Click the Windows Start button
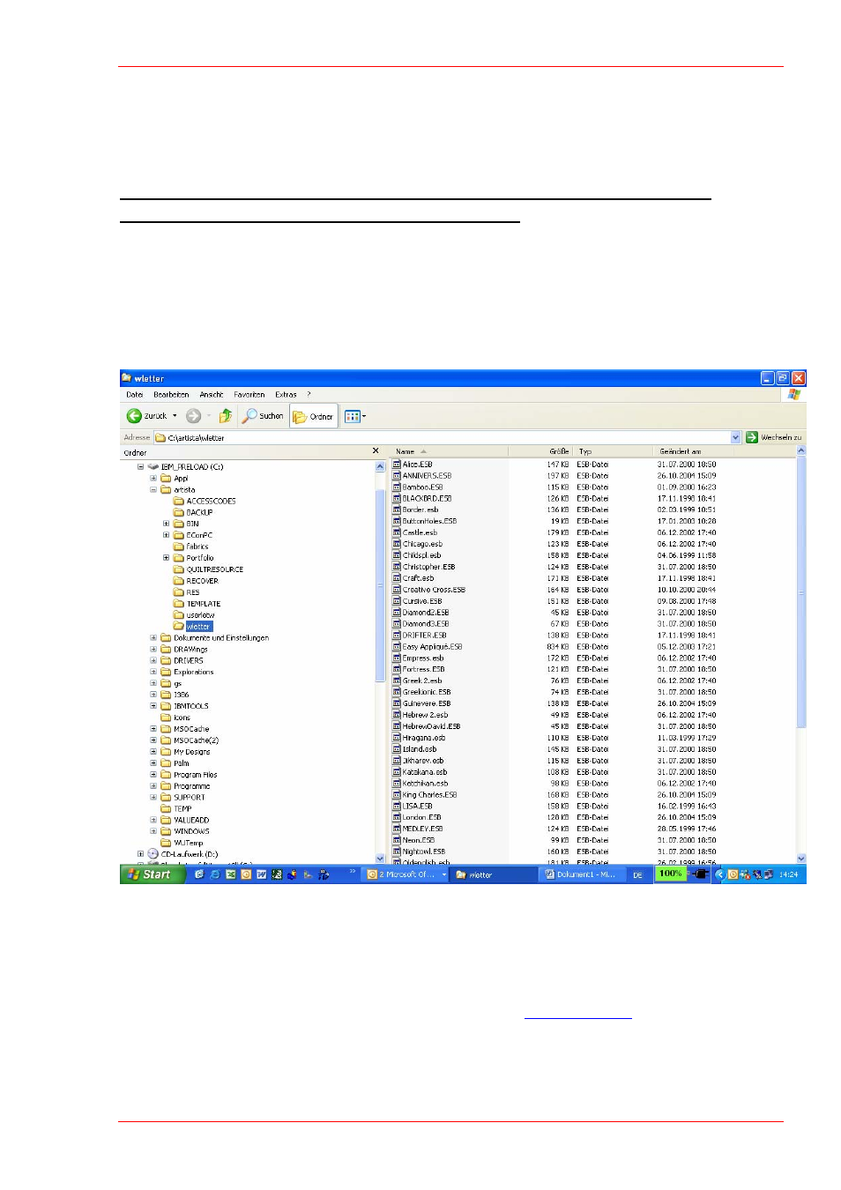Screen dimensions: 841x1190 pos(153,874)
